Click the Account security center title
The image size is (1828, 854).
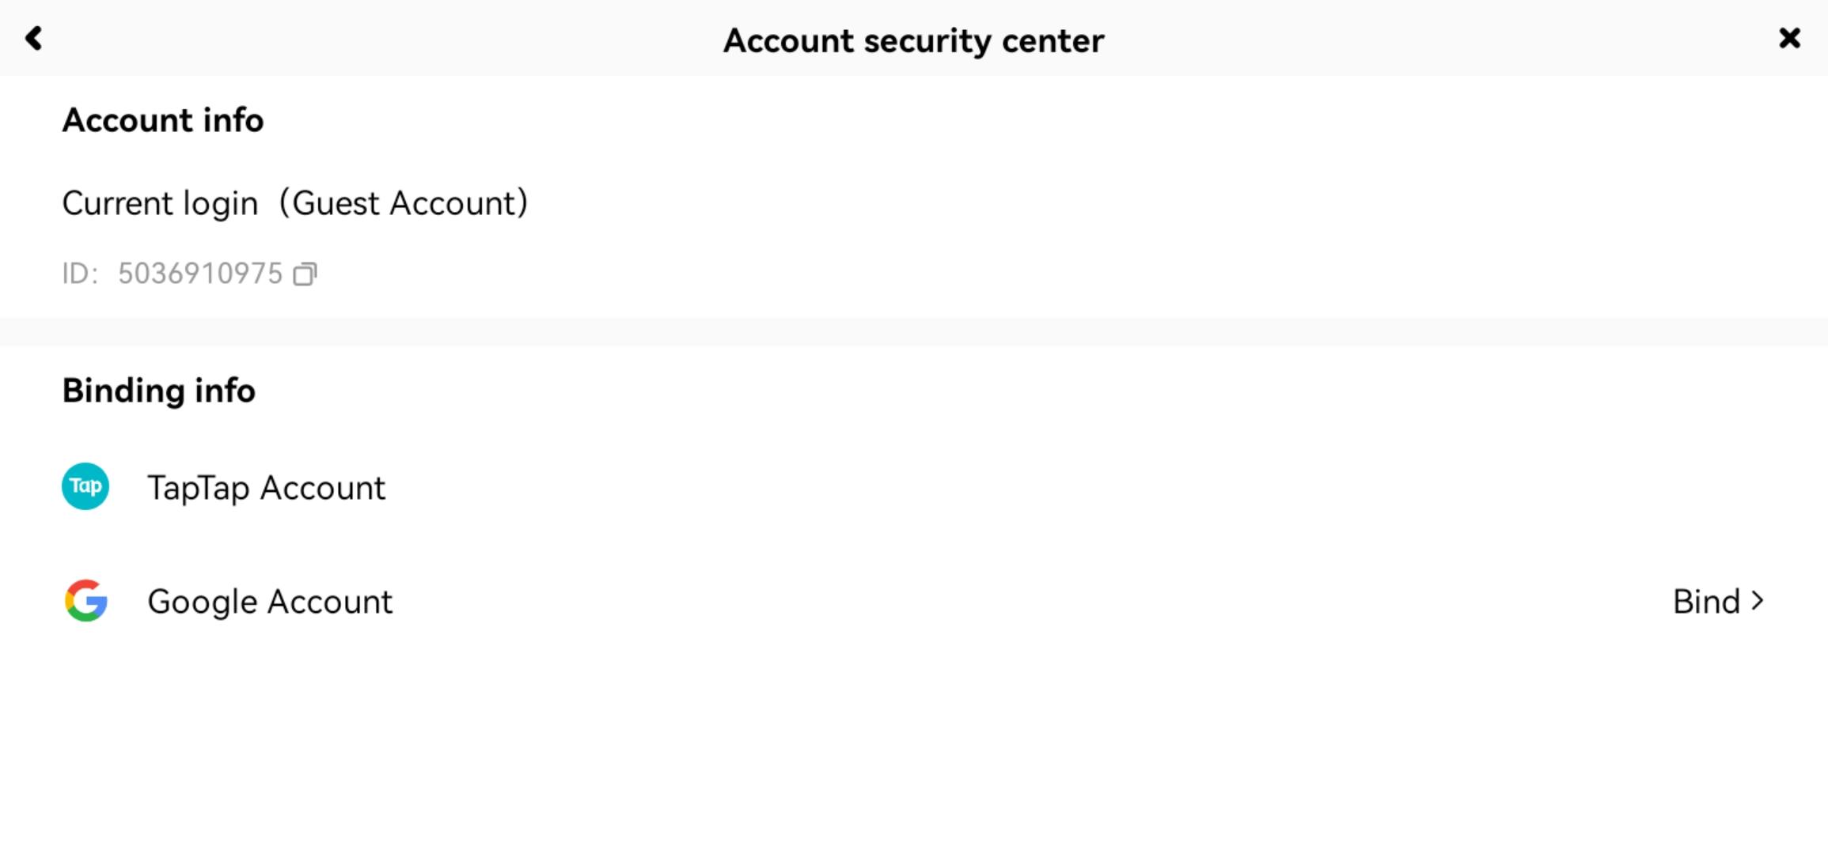913,40
